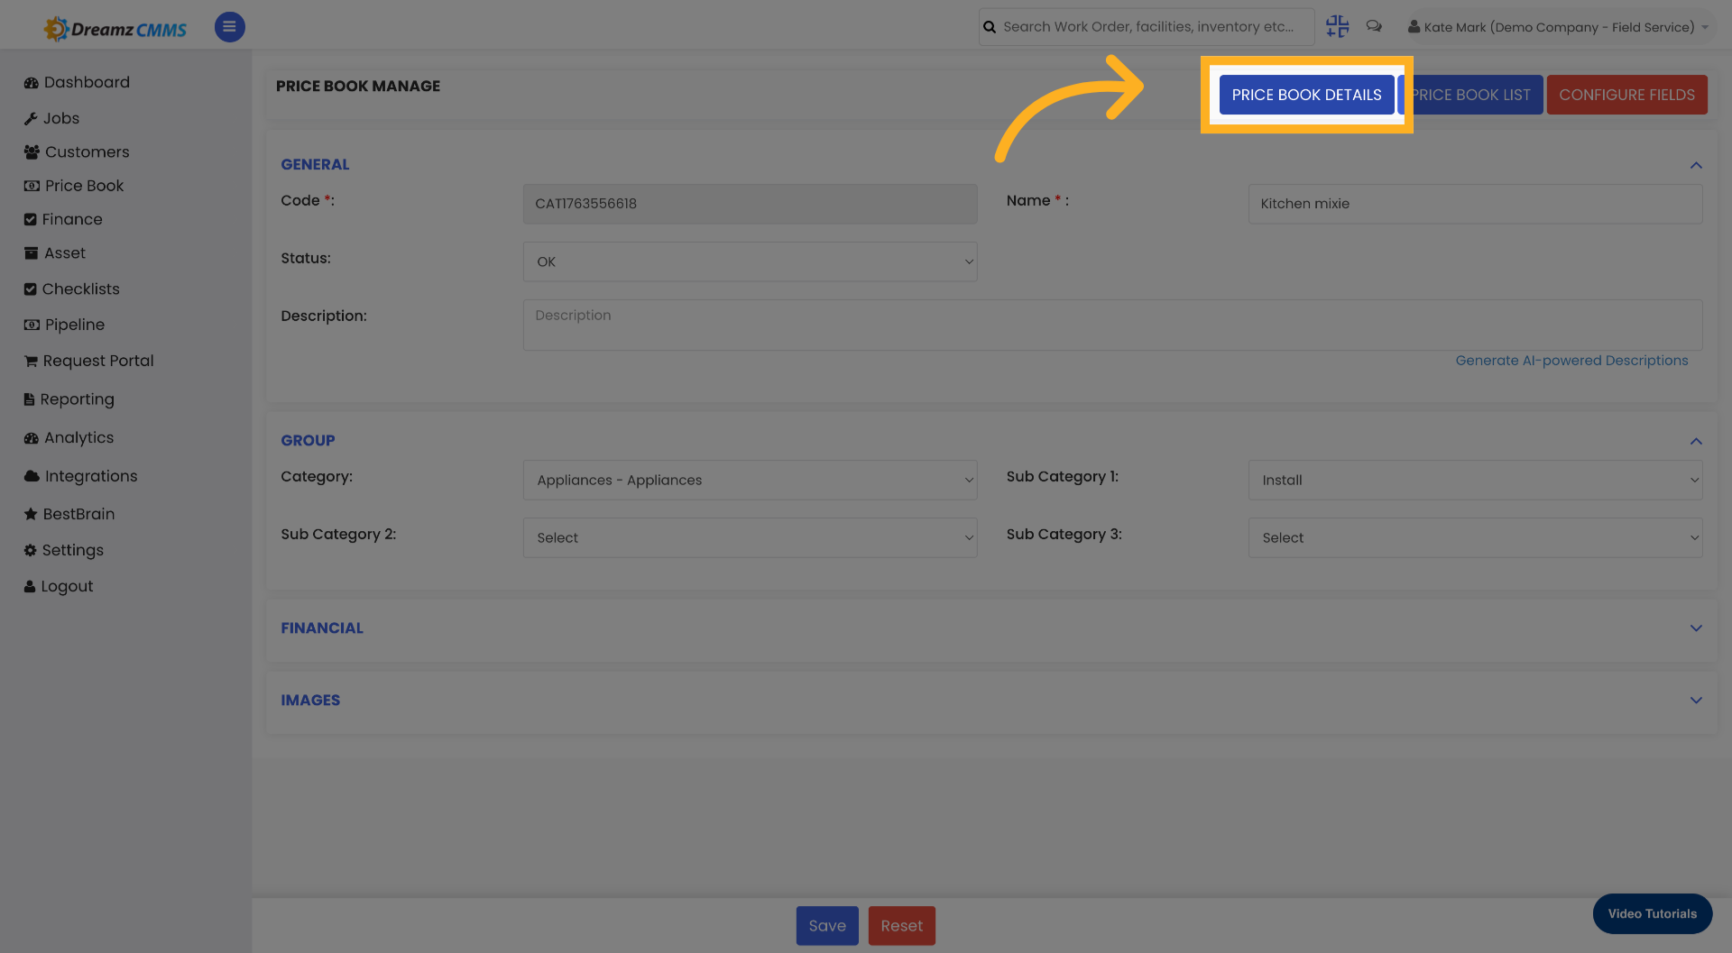Click the FINANCIAL section heading
Image resolution: width=1732 pixels, height=953 pixels.
point(322,628)
